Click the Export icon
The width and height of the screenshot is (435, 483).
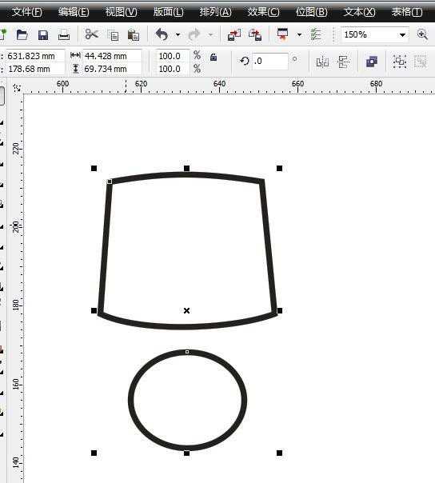[x=255, y=35]
